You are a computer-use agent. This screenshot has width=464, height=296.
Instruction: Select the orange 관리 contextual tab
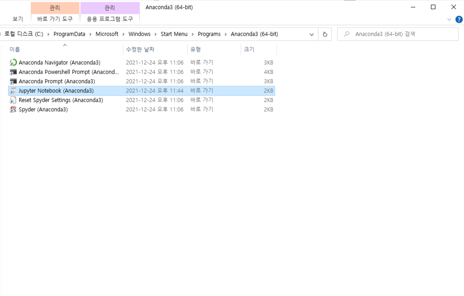[x=55, y=8]
